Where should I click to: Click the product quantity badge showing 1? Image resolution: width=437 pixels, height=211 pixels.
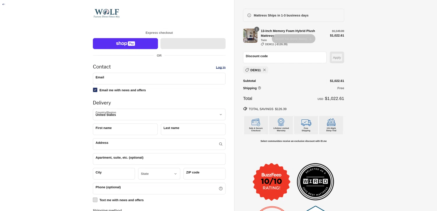257,29
